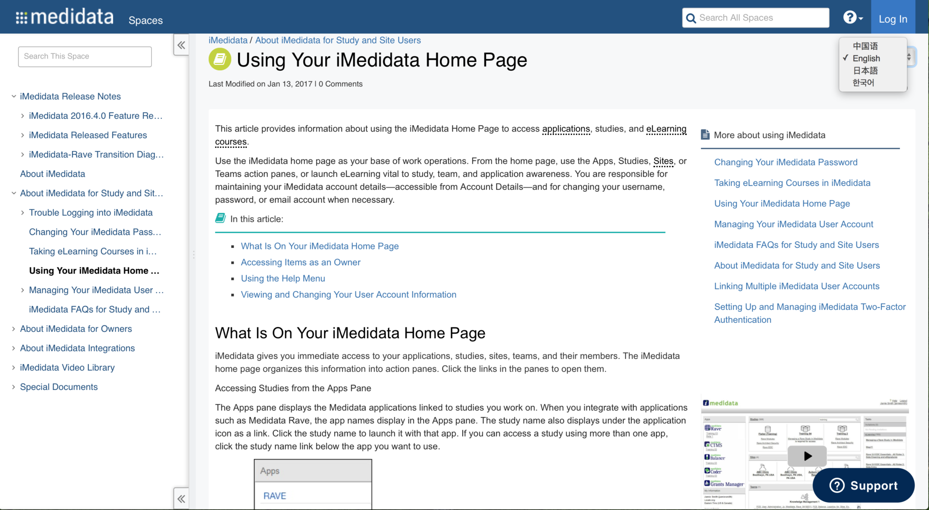Click What Is On Your iMedidata Home Page link

coord(320,246)
